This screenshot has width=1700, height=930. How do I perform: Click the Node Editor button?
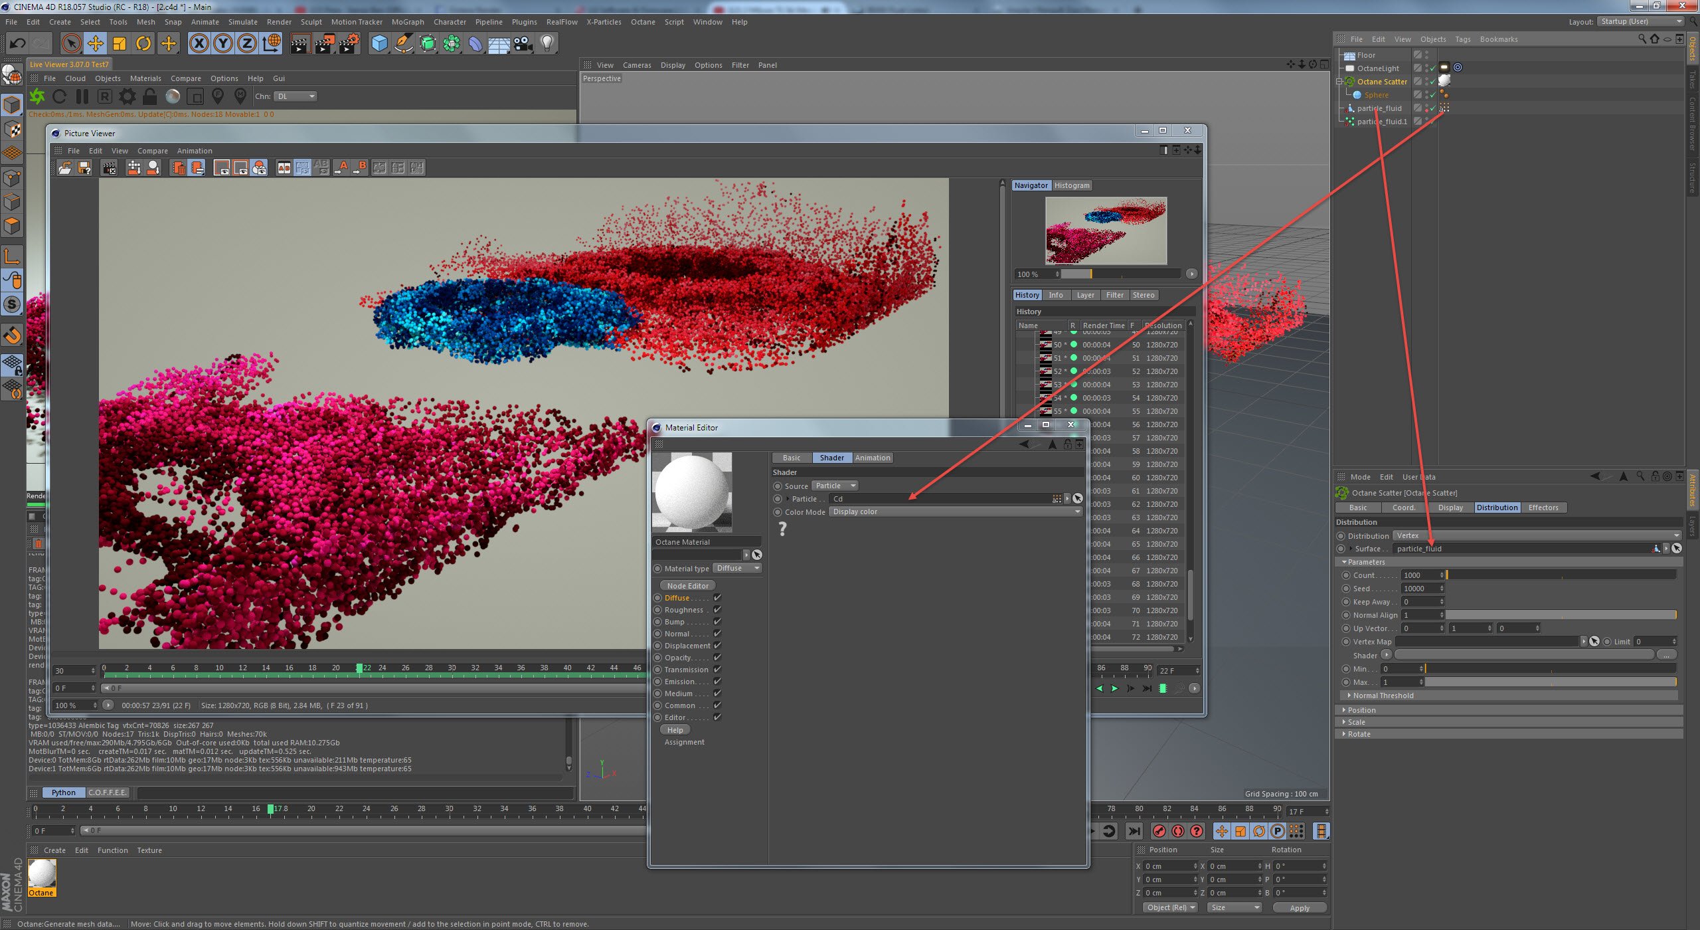tap(687, 586)
